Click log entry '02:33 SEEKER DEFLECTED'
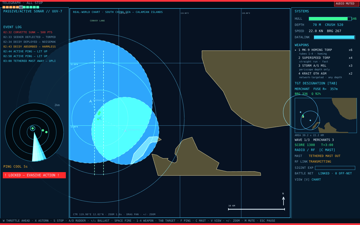This screenshot has width=360, height=225. tap(30, 37)
